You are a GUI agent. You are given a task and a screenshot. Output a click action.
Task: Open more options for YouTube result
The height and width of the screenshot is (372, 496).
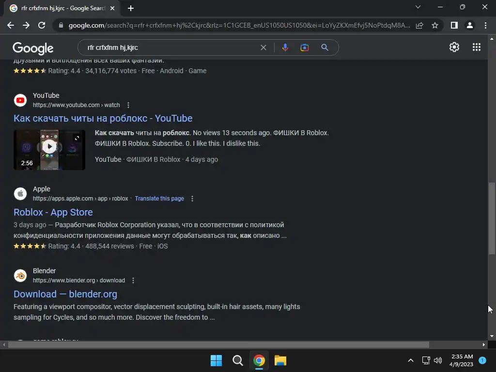(128, 105)
